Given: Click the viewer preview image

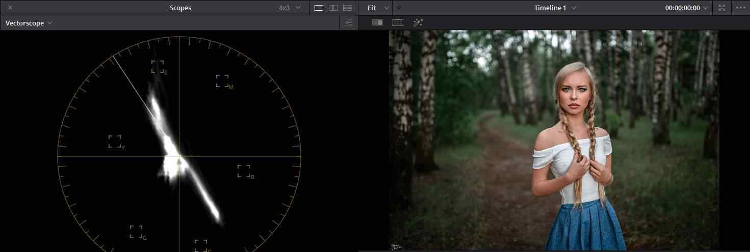Looking at the screenshot, I should (x=554, y=140).
